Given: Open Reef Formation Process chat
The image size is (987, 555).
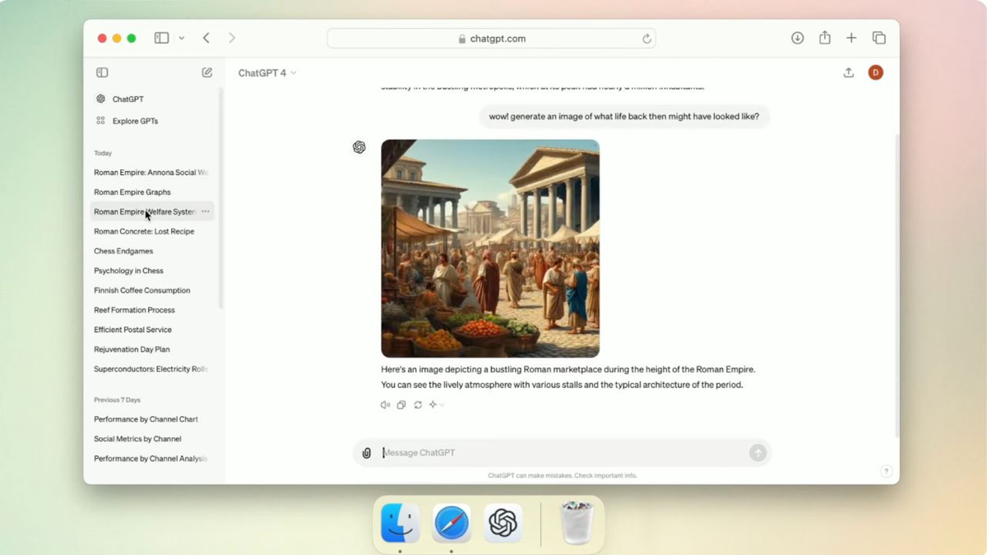Looking at the screenshot, I should coord(134,311).
